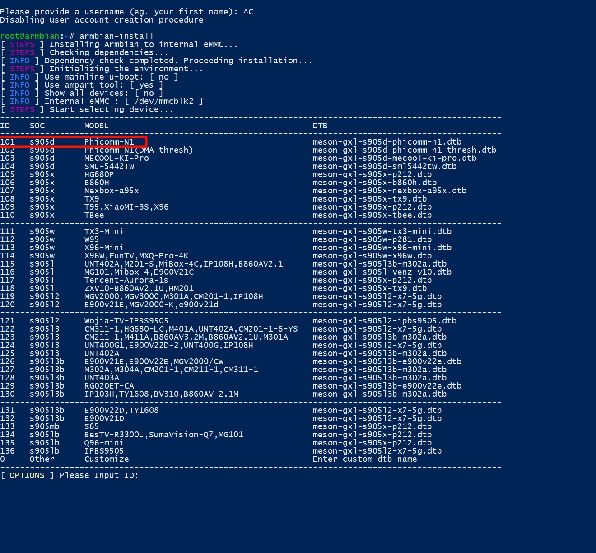Click the meson-gxl-s905d-phicomm-n1-thresh.dtb filename
The width and height of the screenshot is (596, 553).
(x=404, y=150)
